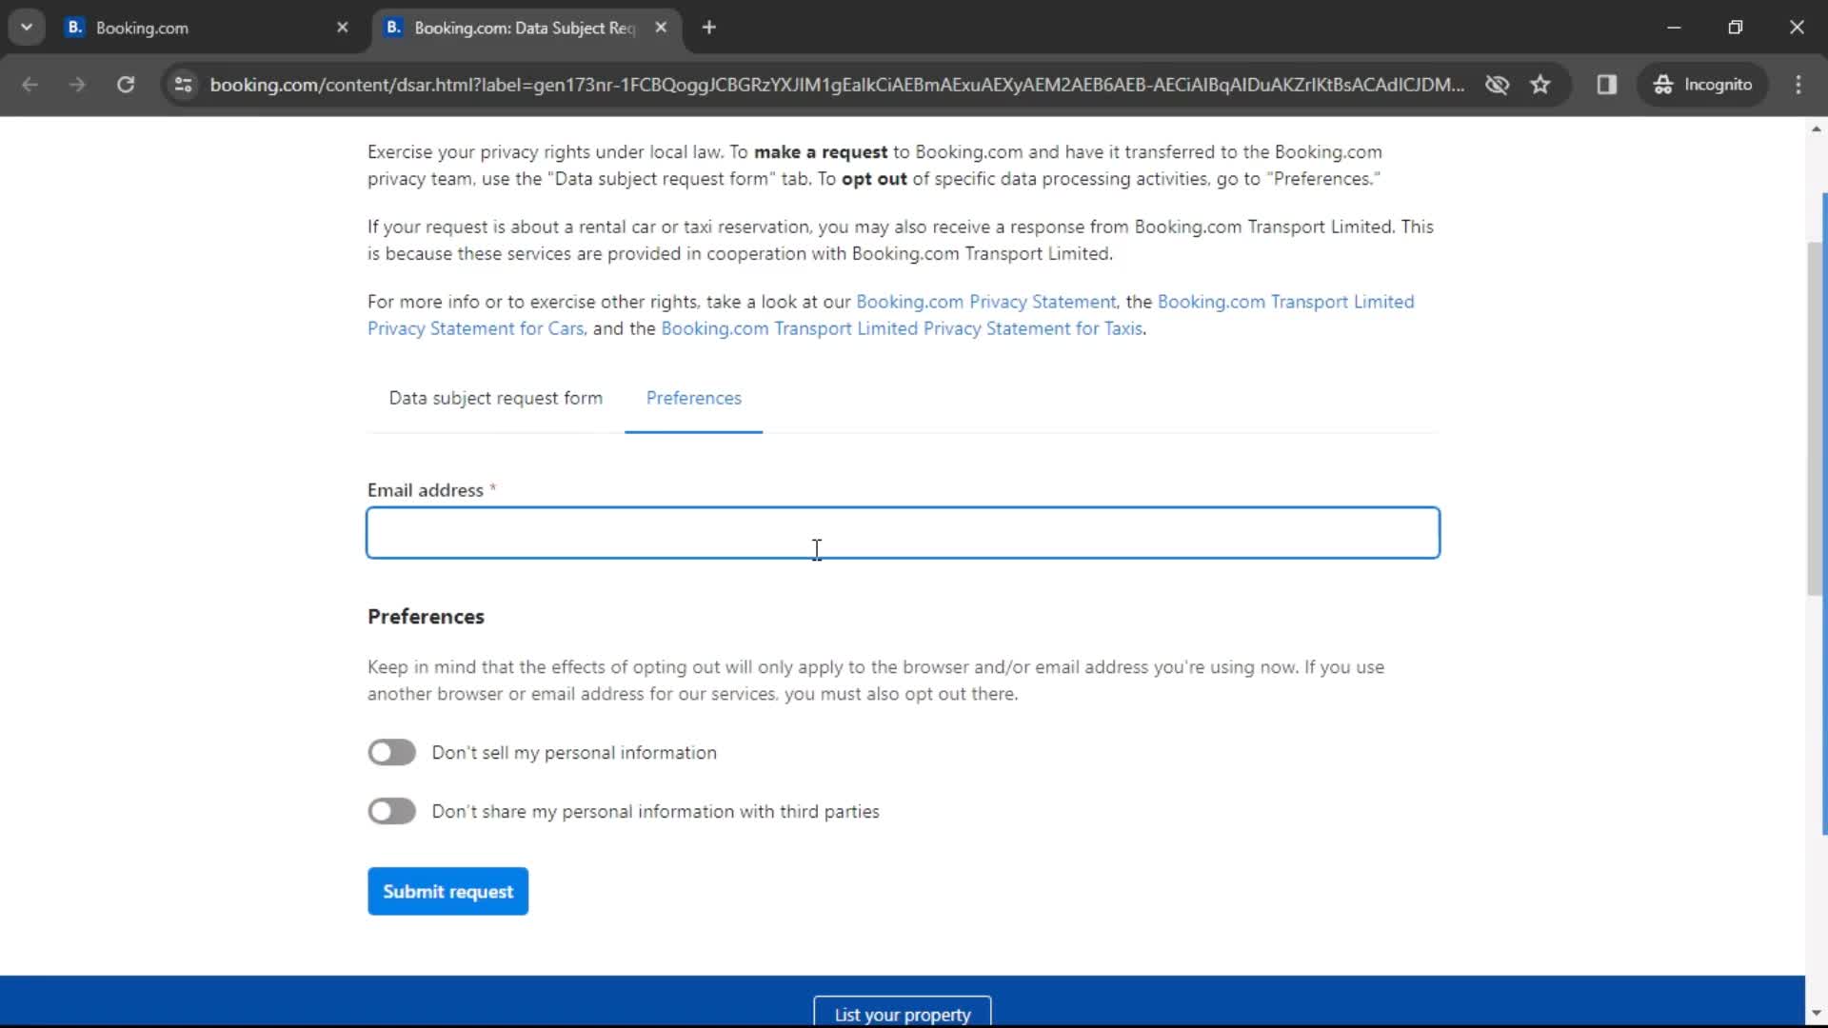Click the browser extensions icon
The image size is (1828, 1028).
(x=1607, y=84)
